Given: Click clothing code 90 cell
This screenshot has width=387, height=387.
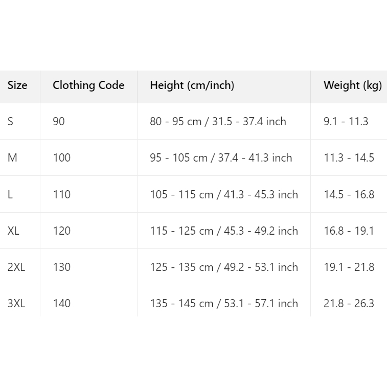Looking at the screenshot, I should click(x=59, y=122).
